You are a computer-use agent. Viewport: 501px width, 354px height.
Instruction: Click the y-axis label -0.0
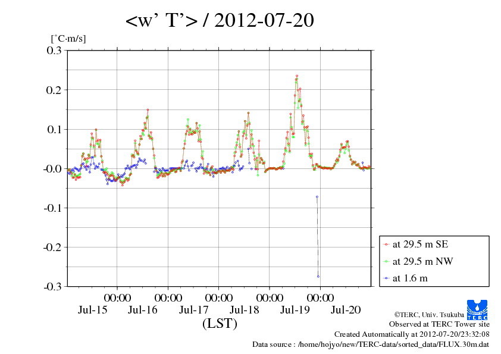coord(52,169)
